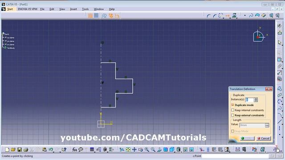Adjust the Length Value spinner
The width and height of the screenshot is (285, 160).
click(x=267, y=125)
